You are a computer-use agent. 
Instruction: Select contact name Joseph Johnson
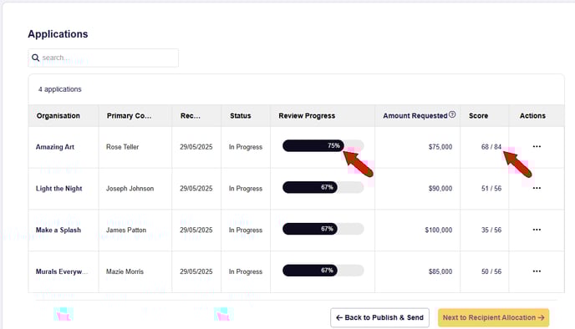point(130,189)
